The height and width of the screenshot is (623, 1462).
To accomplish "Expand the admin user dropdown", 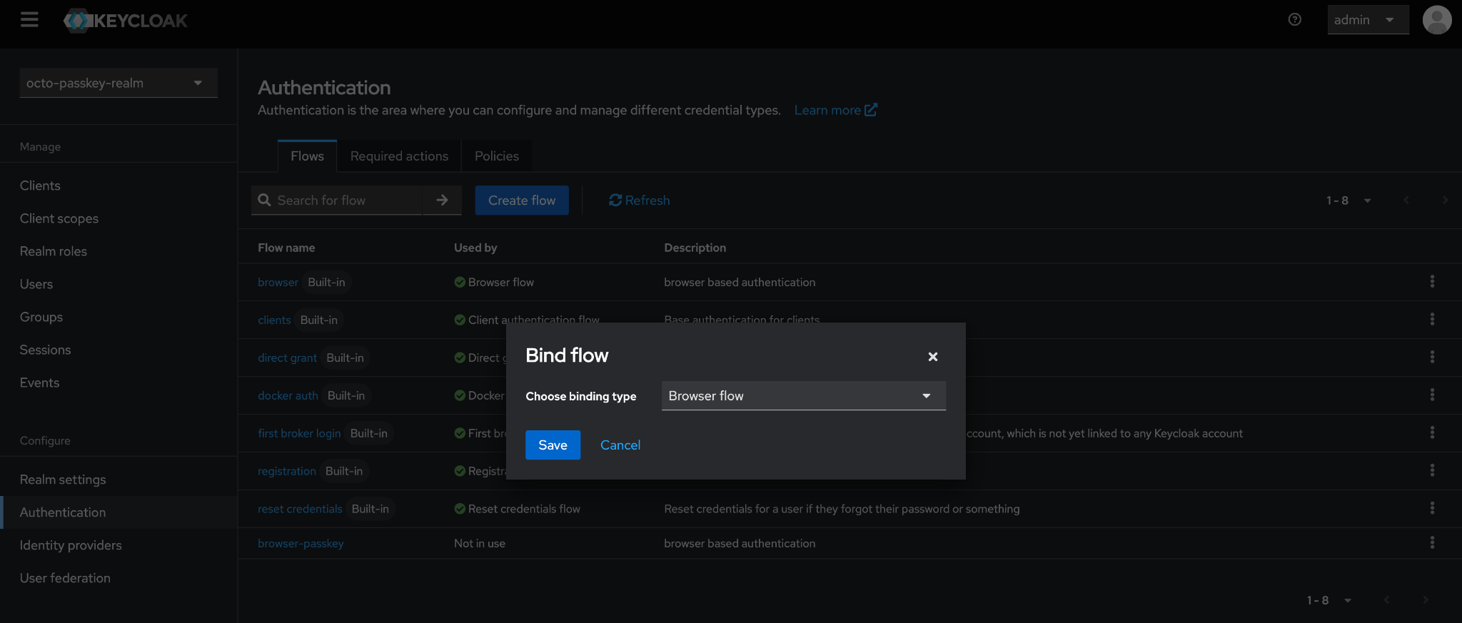I will (x=1367, y=20).
